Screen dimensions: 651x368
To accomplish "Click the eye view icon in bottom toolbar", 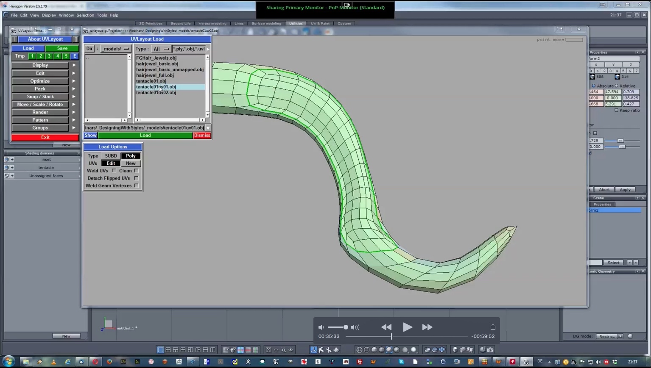I will (291, 350).
